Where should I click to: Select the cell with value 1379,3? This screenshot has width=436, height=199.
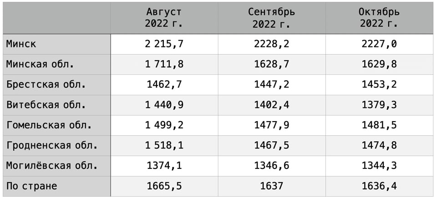(x=379, y=105)
